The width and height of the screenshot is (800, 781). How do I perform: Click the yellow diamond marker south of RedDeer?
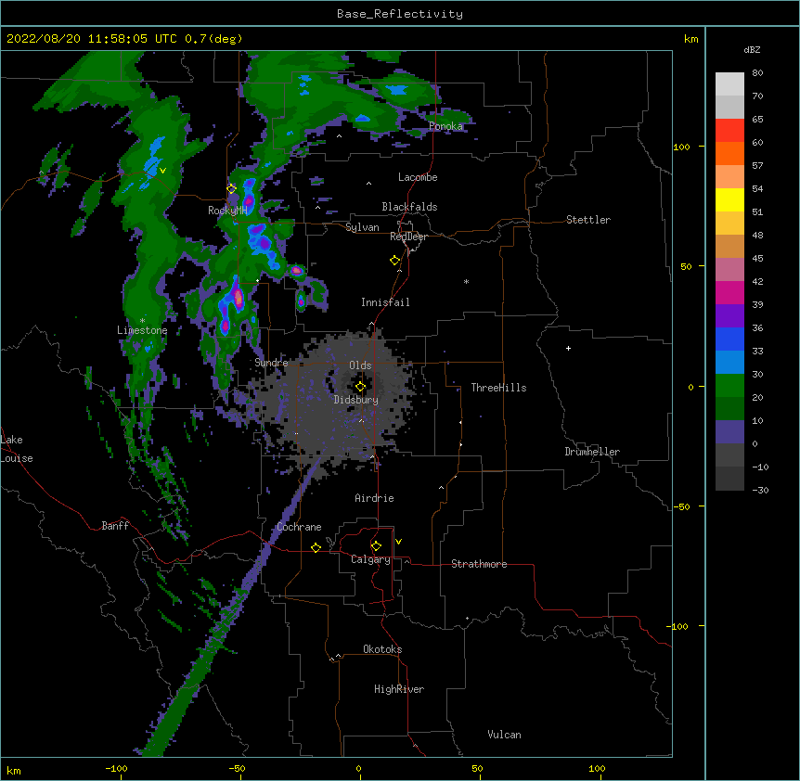(x=394, y=261)
